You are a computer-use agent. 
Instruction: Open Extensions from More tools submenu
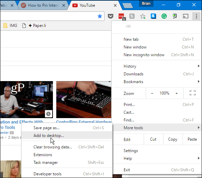coord(67,155)
